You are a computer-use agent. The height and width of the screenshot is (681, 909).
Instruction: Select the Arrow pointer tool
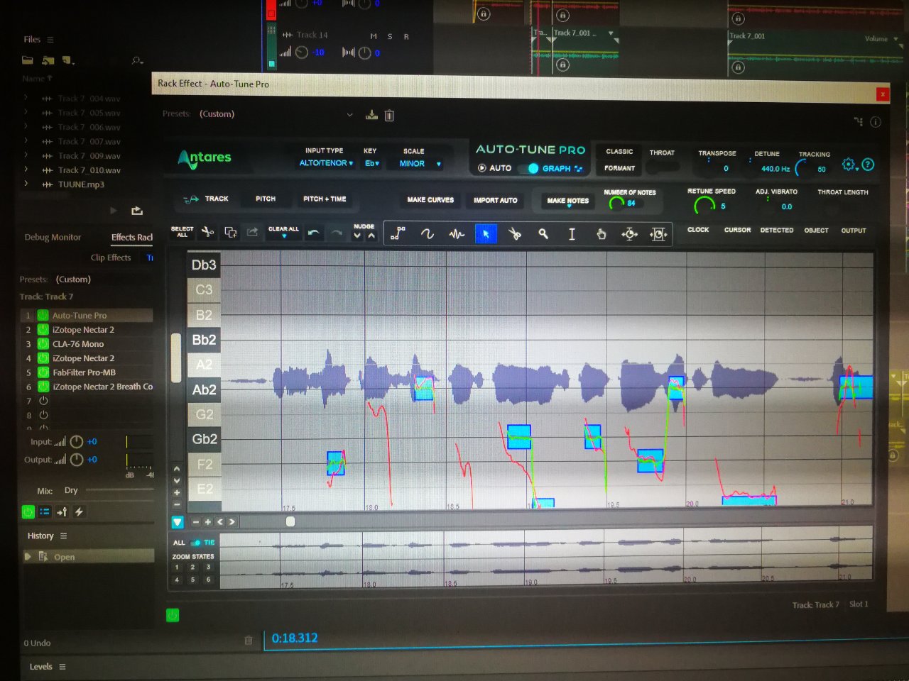tap(486, 233)
